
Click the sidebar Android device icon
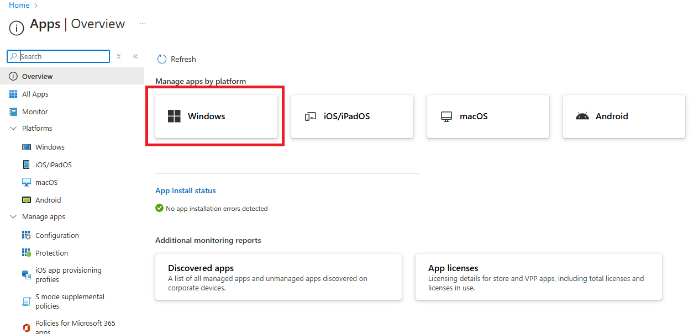(x=27, y=200)
